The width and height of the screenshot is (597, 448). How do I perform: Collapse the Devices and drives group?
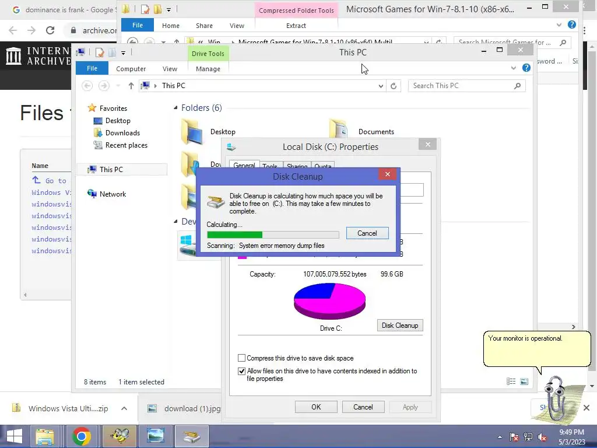(175, 221)
